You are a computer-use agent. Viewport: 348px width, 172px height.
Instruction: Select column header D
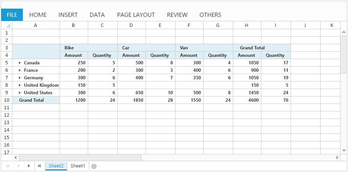tap(131, 25)
